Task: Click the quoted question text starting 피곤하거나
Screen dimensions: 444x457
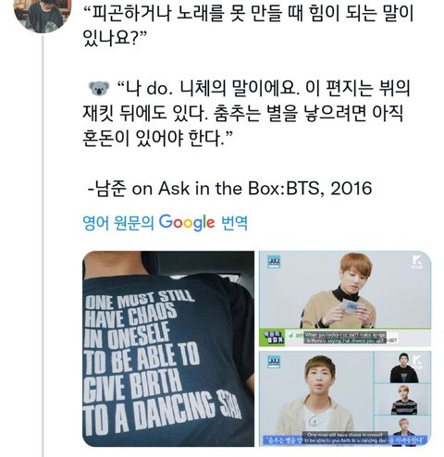Action: click(248, 25)
